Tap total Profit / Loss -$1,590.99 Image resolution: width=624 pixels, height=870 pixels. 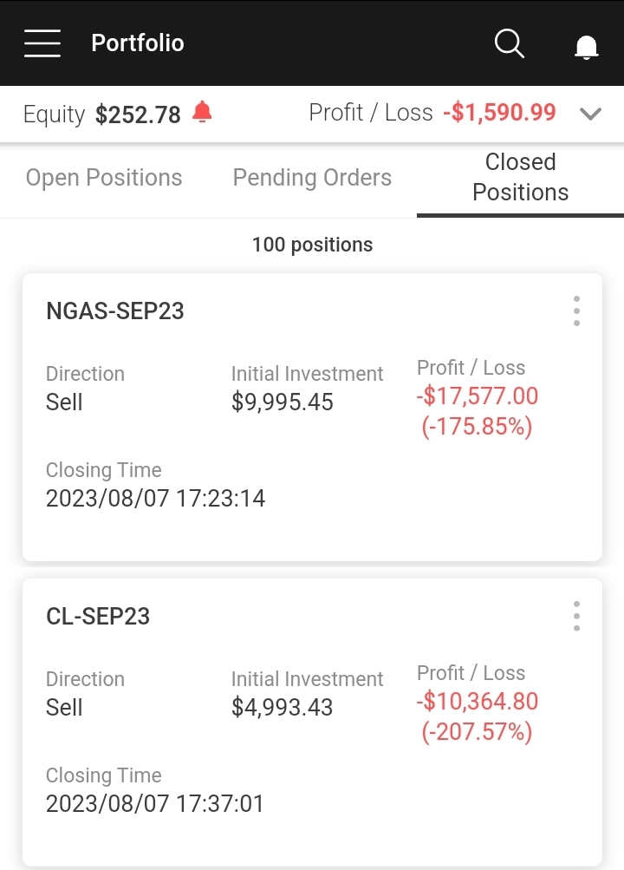coord(499,113)
